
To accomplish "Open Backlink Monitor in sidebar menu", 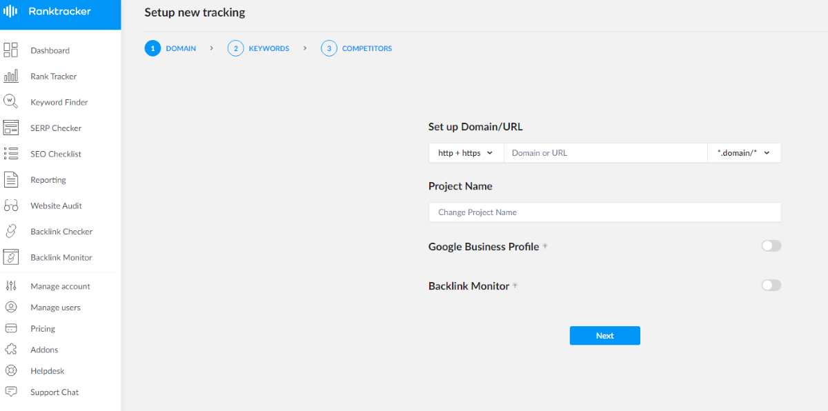I will click(x=61, y=257).
